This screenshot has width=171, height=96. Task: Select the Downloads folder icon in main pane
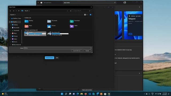pyautogui.click(x=72, y=21)
